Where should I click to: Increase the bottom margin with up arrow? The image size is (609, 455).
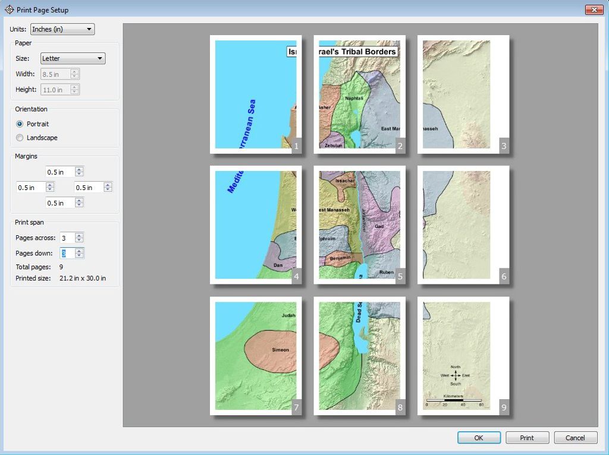click(79, 200)
